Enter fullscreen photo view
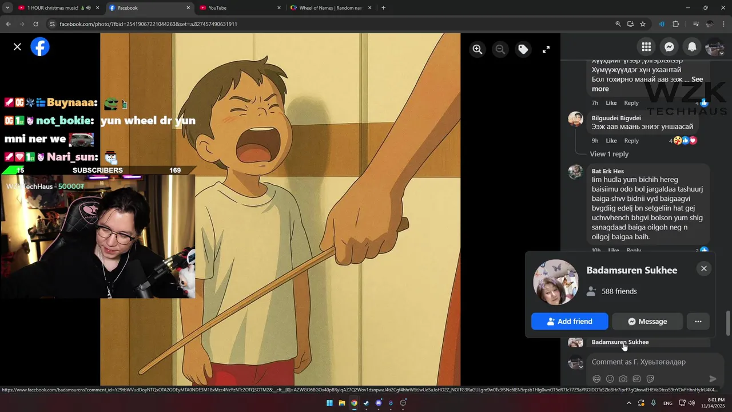Image resolution: width=732 pixels, height=412 pixels. (x=546, y=50)
